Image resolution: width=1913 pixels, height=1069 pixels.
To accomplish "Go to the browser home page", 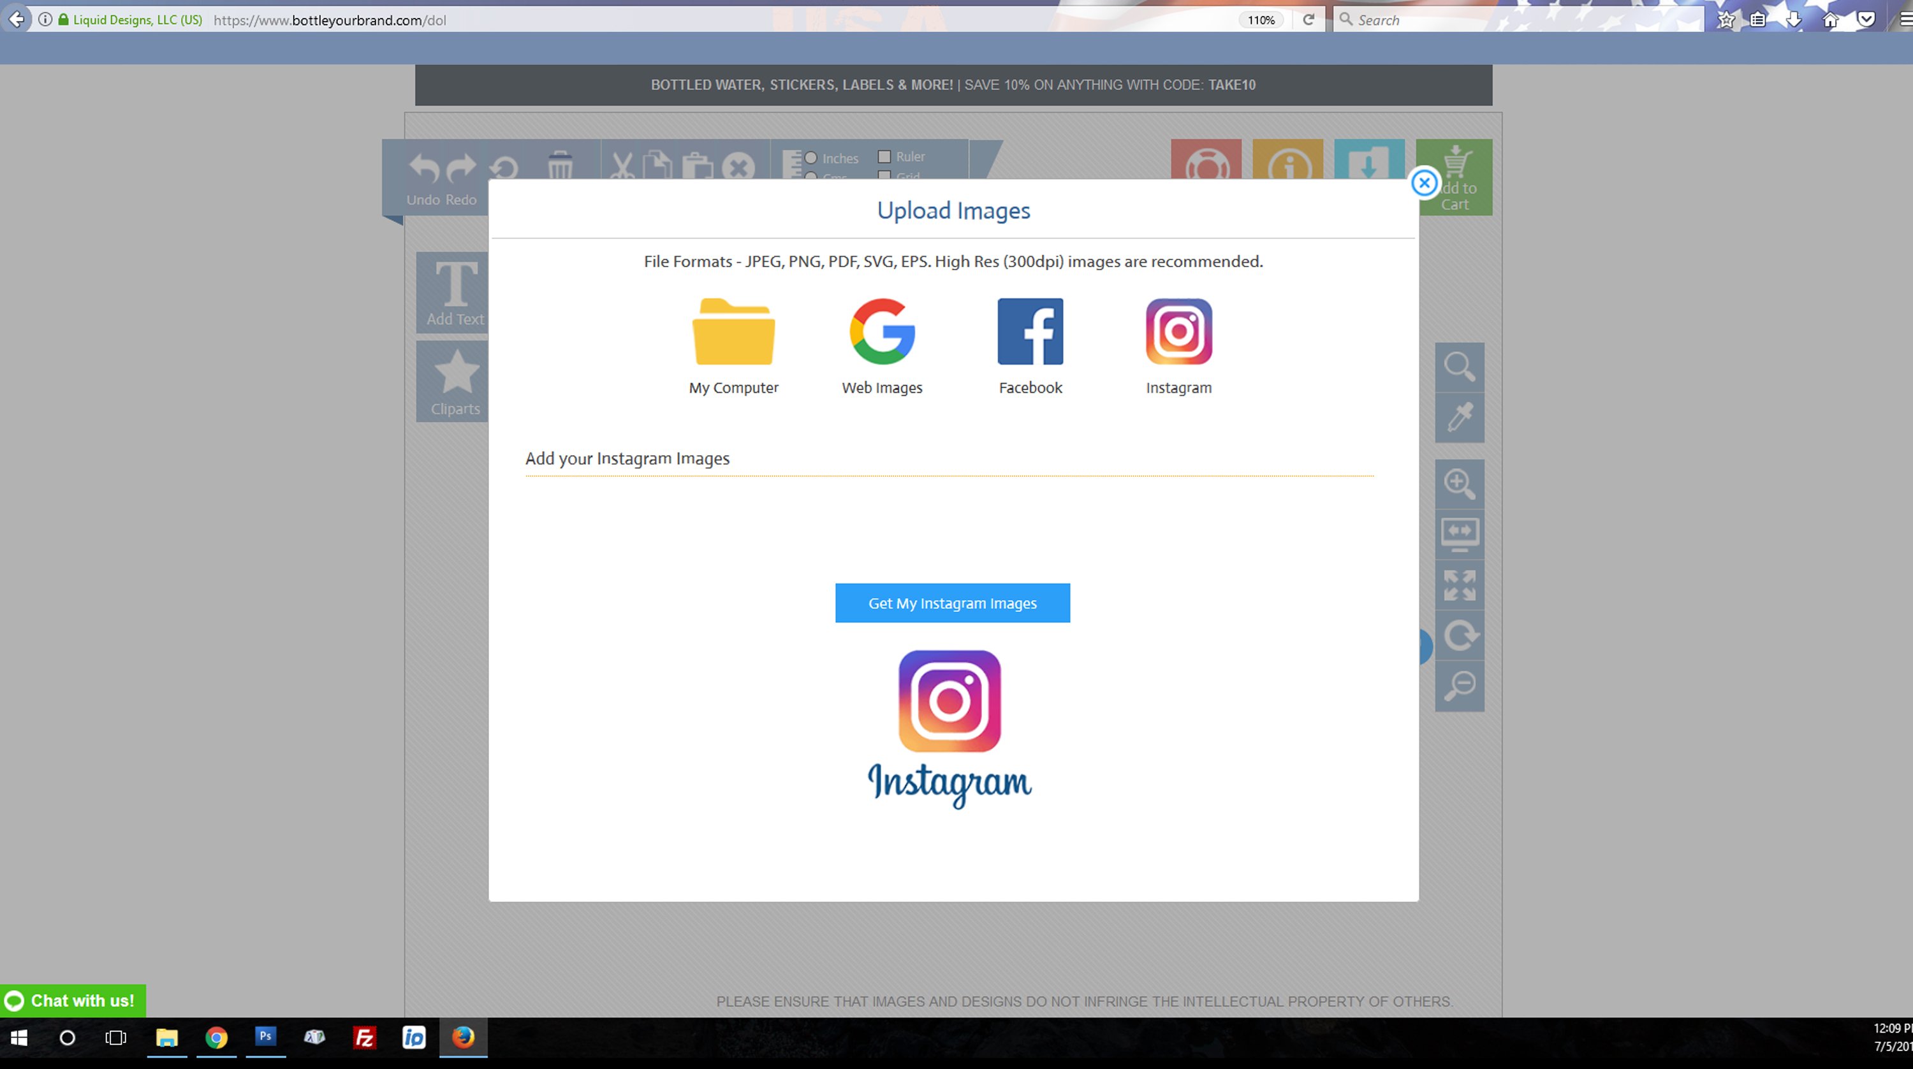I will coord(1831,20).
